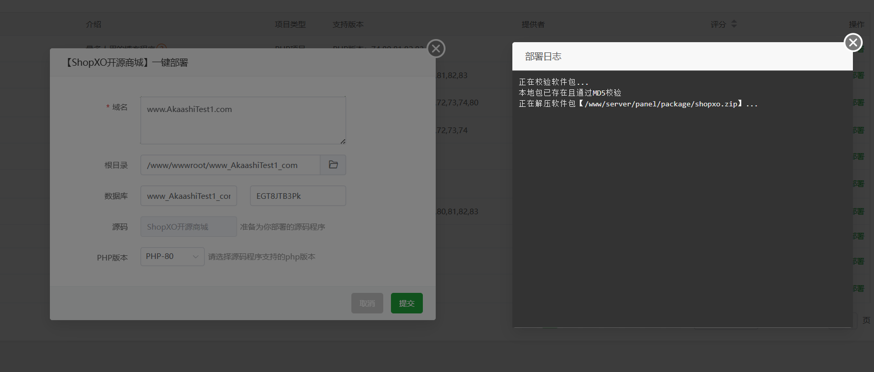Click the 源码 field showing ShopXO开源商城
The image size is (874, 372).
[189, 227]
